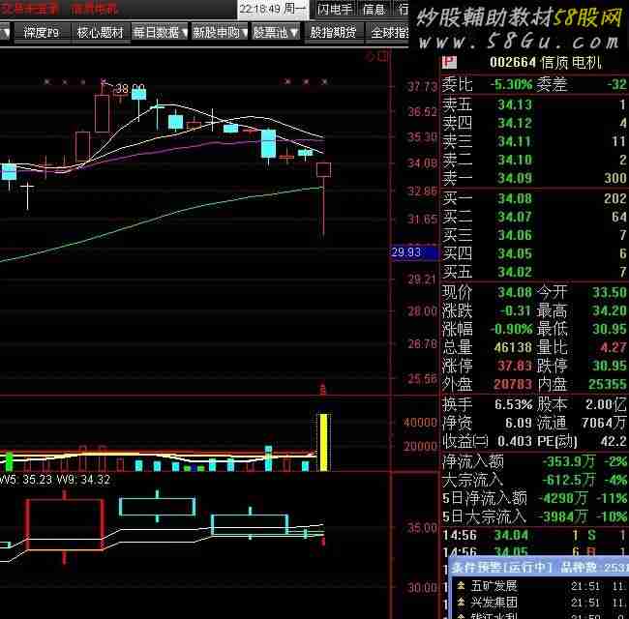Open the 股指期货 tab
The width and height of the screenshot is (629, 619).
click(x=333, y=33)
